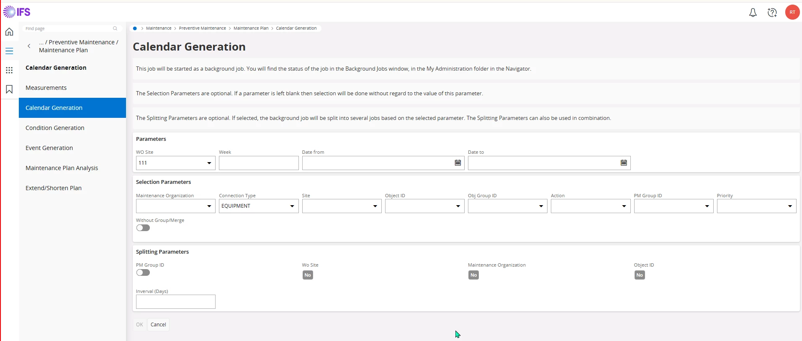
Task: Click the blue breadcrumb home dot
Action: coord(135,28)
